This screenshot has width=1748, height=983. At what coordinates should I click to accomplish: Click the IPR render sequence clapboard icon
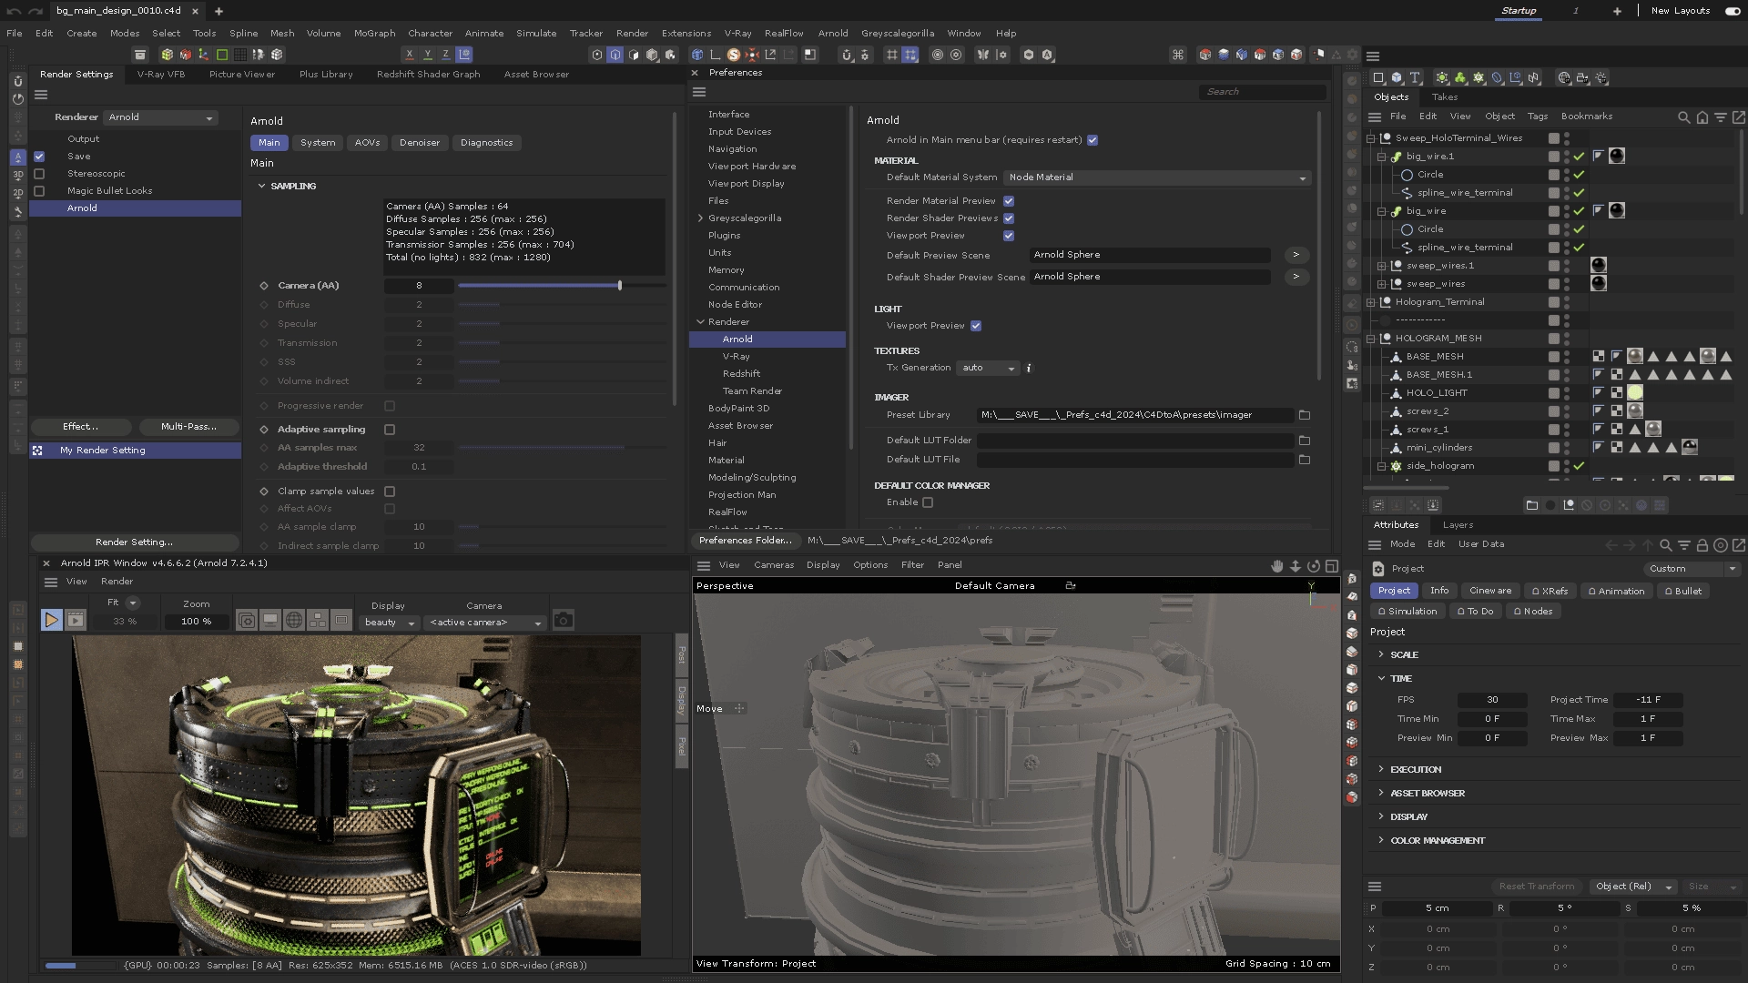pyautogui.click(x=76, y=621)
